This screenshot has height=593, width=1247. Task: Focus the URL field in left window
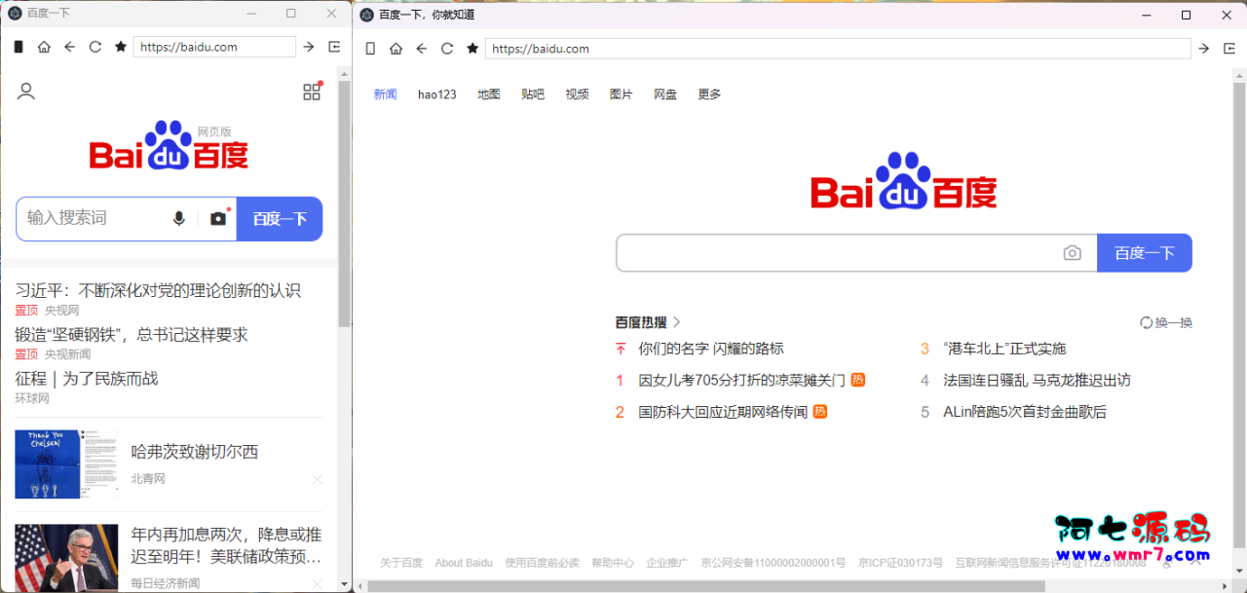[214, 47]
